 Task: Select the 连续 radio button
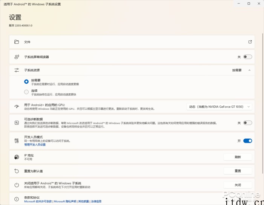point(26,92)
